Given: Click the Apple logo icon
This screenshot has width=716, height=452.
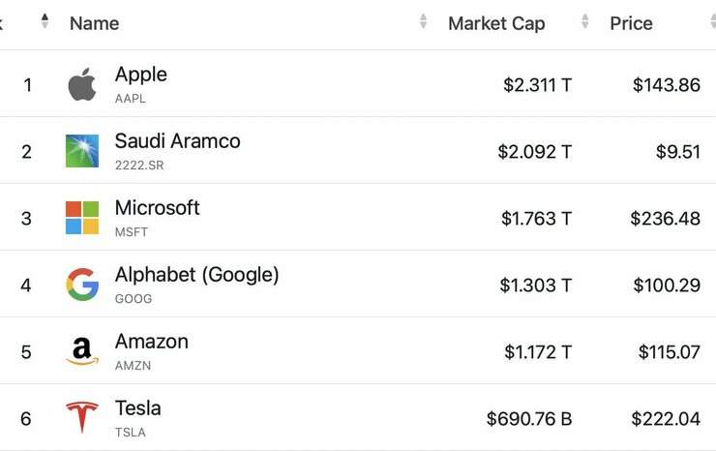Looking at the screenshot, I should (x=82, y=84).
